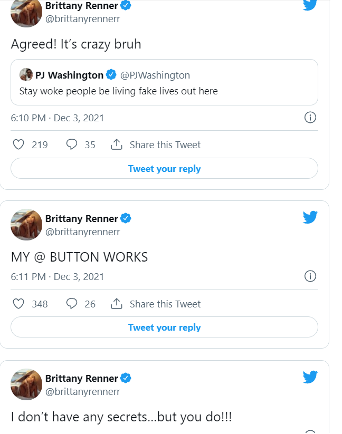
Task: Click '6:11 PM · Dec 3, 2021' timestamp
Action: (58, 276)
